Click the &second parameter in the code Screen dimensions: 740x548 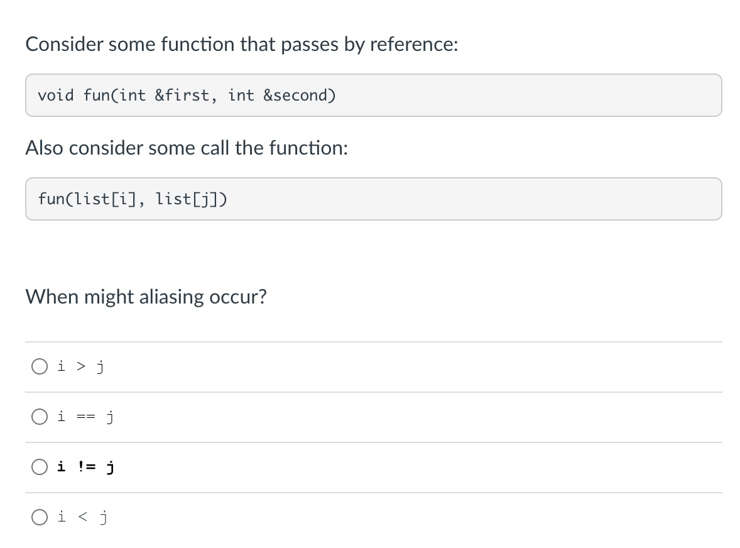tap(297, 95)
